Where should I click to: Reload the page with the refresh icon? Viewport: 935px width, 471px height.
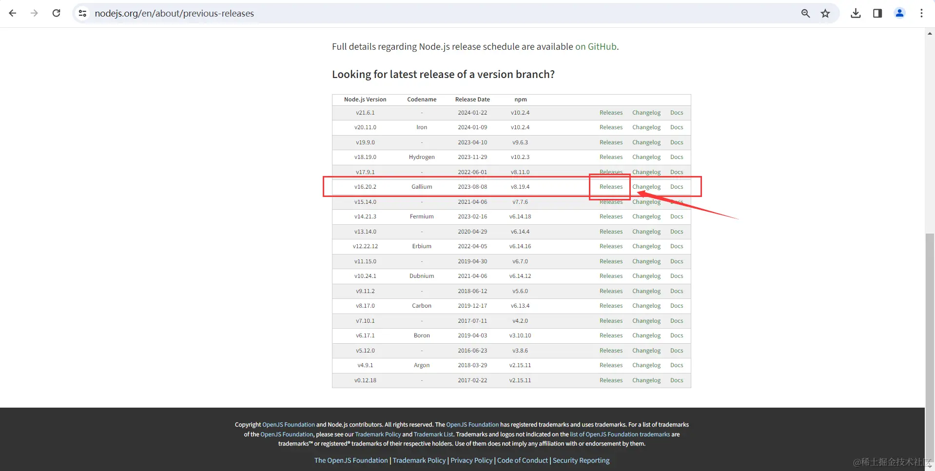click(57, 13)
